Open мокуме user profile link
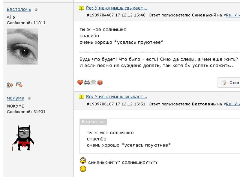240x177 pixels. tap(15, 98)
